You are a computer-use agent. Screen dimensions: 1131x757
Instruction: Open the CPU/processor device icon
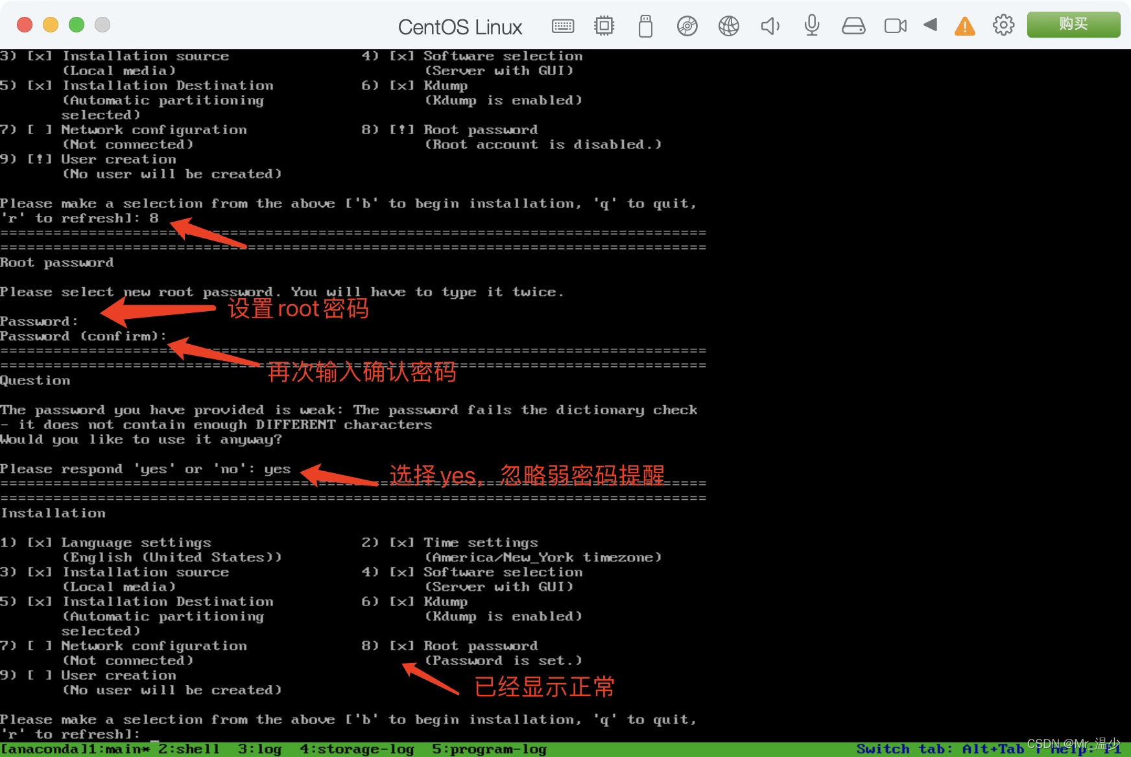point(604,26)
